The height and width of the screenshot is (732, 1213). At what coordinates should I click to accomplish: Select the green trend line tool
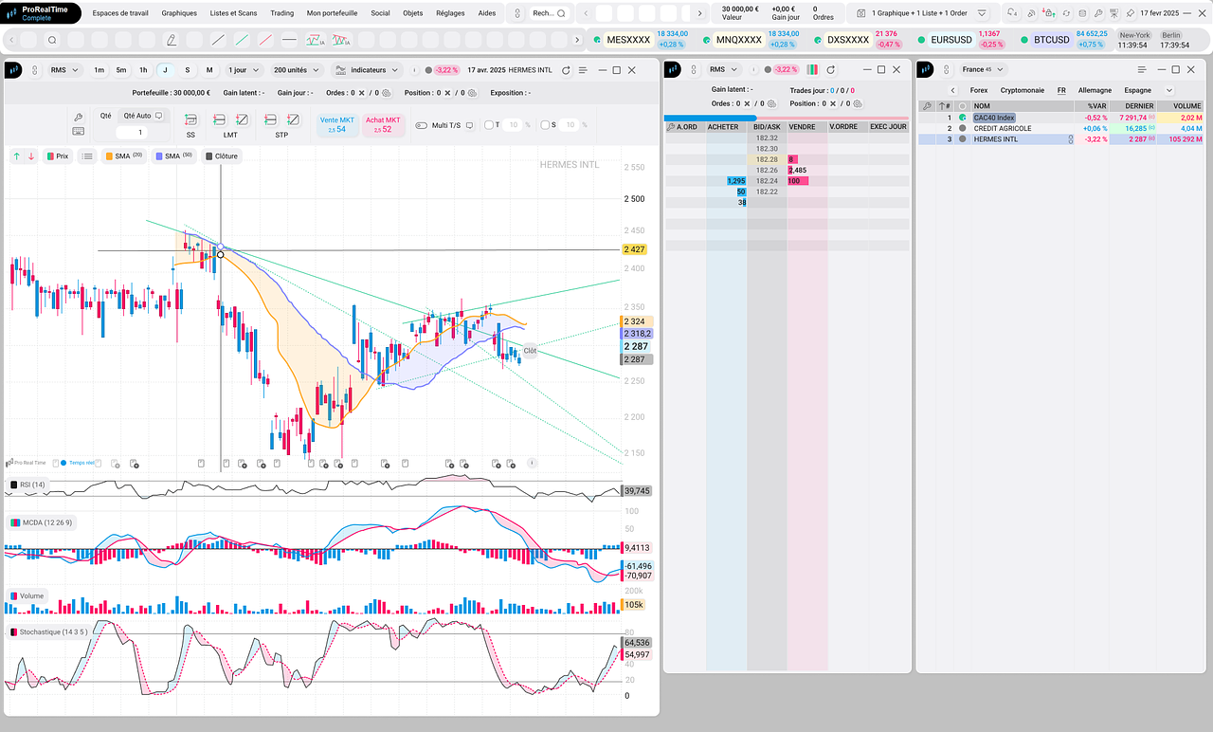coord(242,40)
